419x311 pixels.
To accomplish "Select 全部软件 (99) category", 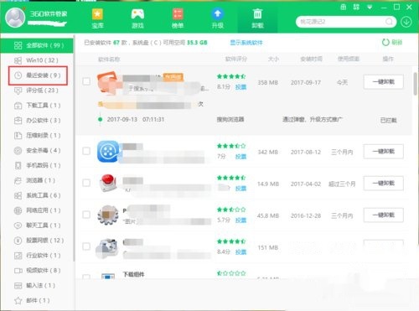I will tap(37, 45).
